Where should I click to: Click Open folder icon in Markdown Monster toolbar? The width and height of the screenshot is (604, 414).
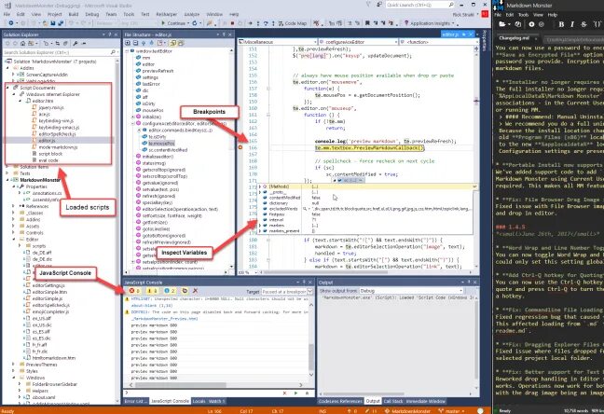click(x=503, y=24)
